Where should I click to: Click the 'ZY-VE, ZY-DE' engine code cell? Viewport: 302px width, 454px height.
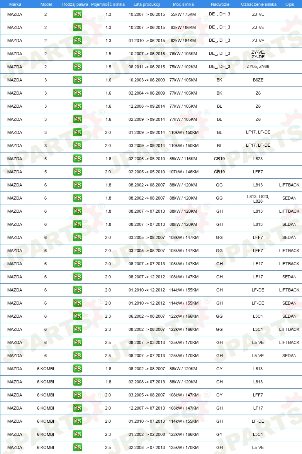(258, 54)
